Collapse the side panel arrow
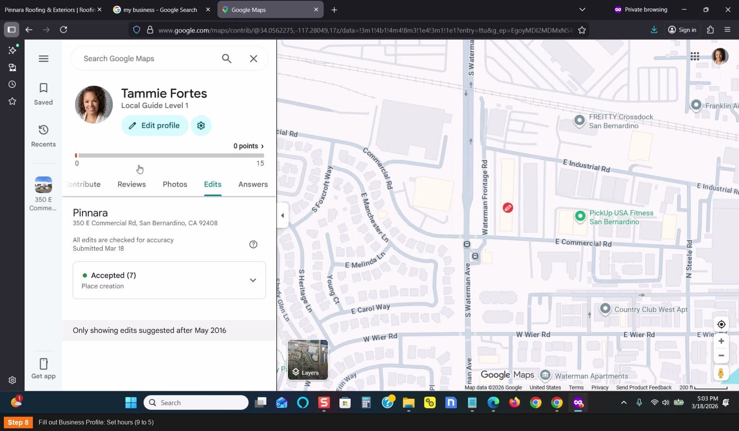Viewport: 739px width, 431px height. click(283, 215)
